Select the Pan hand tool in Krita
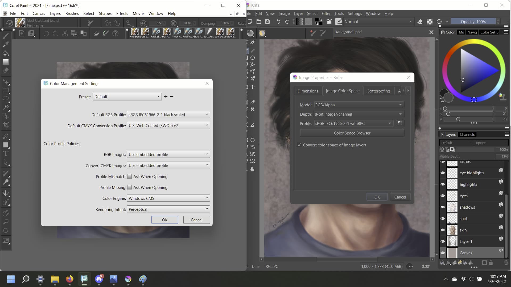 coord(252,169)
